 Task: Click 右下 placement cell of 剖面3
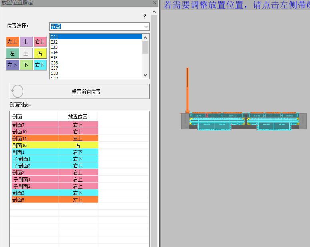[x=78, y=193]
